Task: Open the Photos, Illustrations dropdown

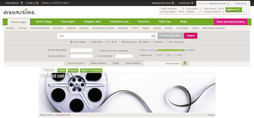Action: tap(170, 36)
